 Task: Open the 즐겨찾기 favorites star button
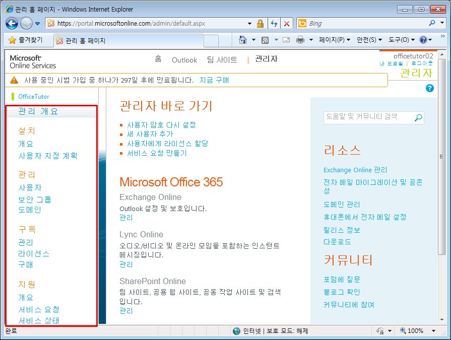click(26, 40)
